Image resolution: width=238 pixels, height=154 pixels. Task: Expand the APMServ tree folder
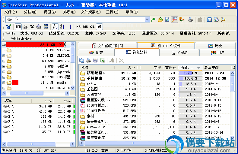(4, 61)
